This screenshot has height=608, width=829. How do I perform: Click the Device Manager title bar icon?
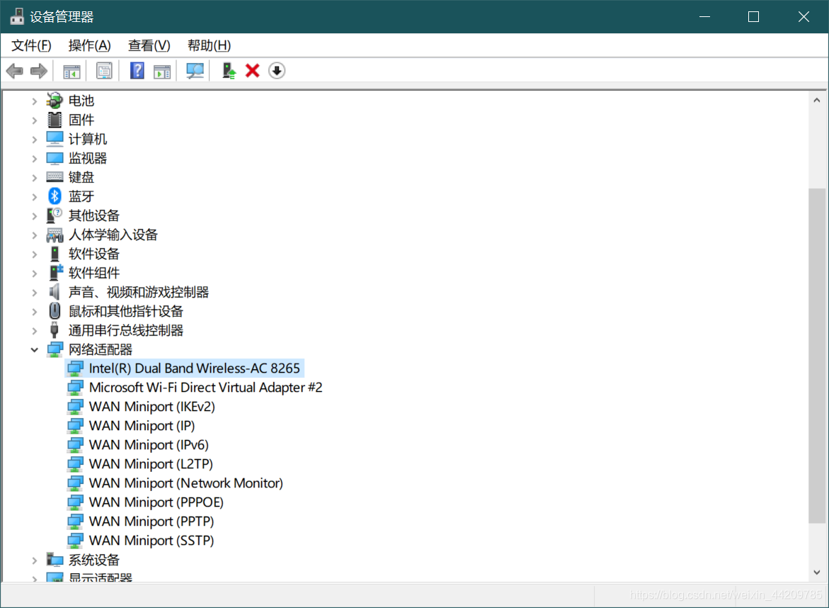17,16
